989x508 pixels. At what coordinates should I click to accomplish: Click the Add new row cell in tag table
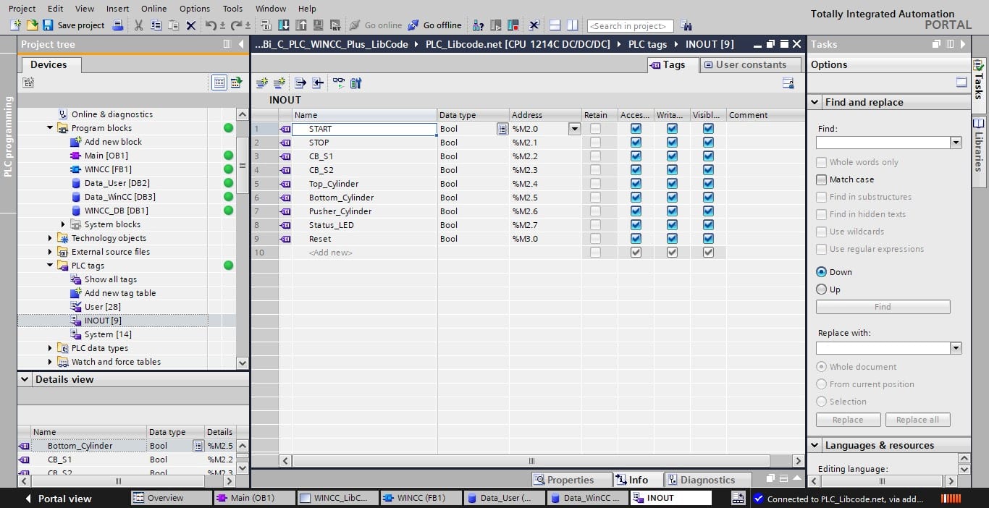pos(364,253)
